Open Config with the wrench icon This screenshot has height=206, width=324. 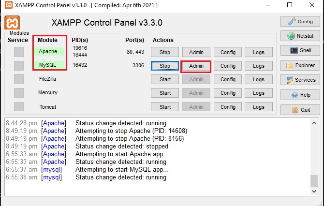click(300, 21)
